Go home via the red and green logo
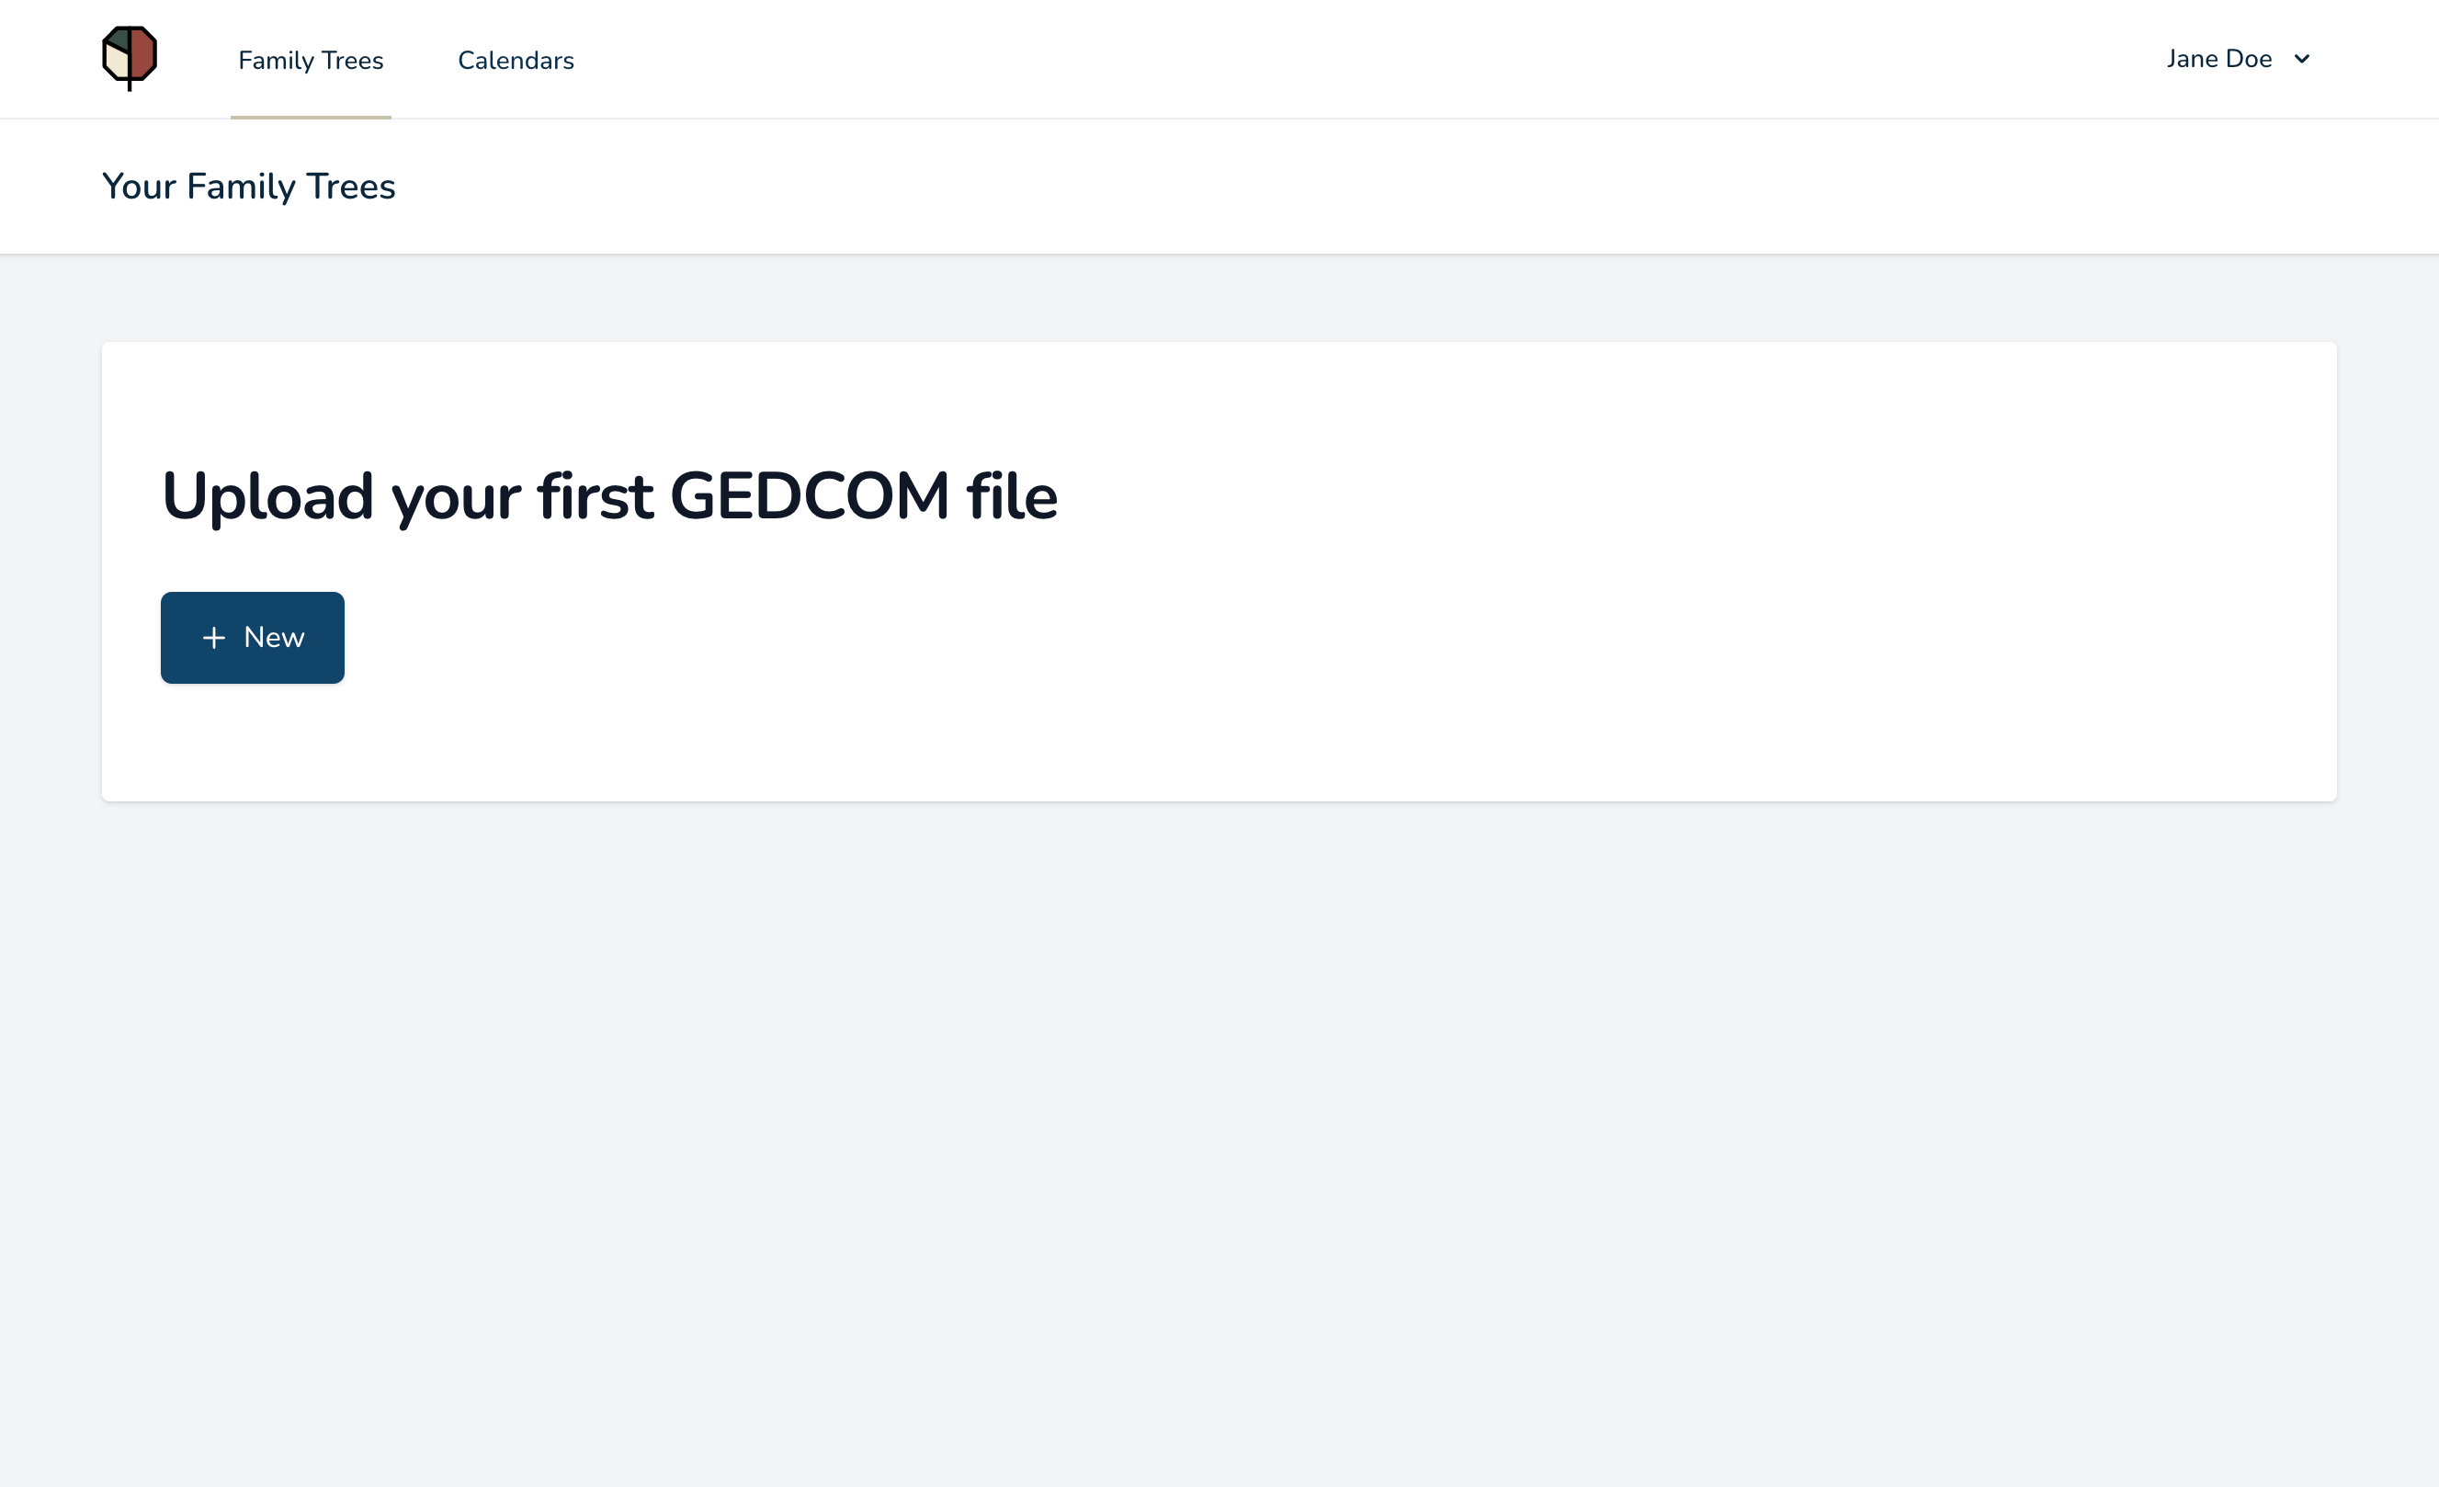This screenshot has width=2439, height=1487. point(130,57)
